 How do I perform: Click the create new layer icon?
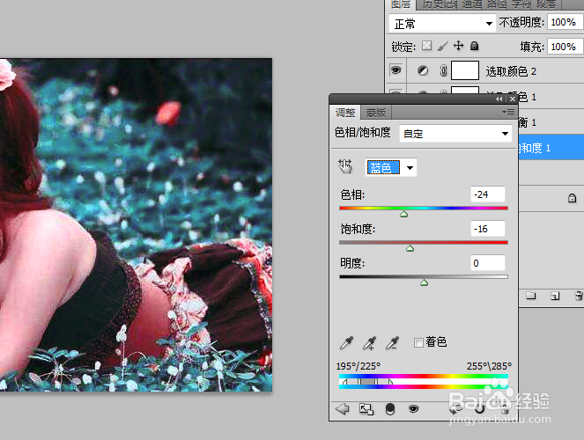pos(555,296)
